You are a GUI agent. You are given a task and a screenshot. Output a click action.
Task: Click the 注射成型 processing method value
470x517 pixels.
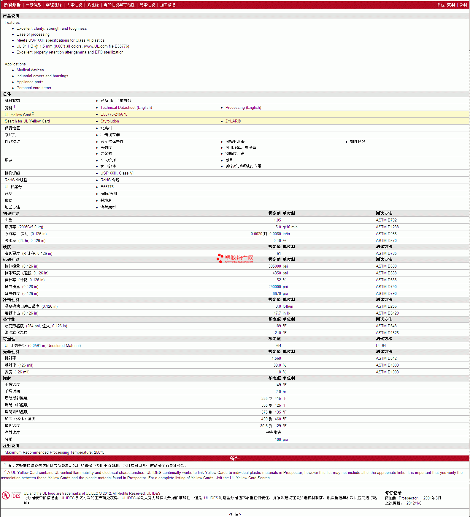coord(108,208)
